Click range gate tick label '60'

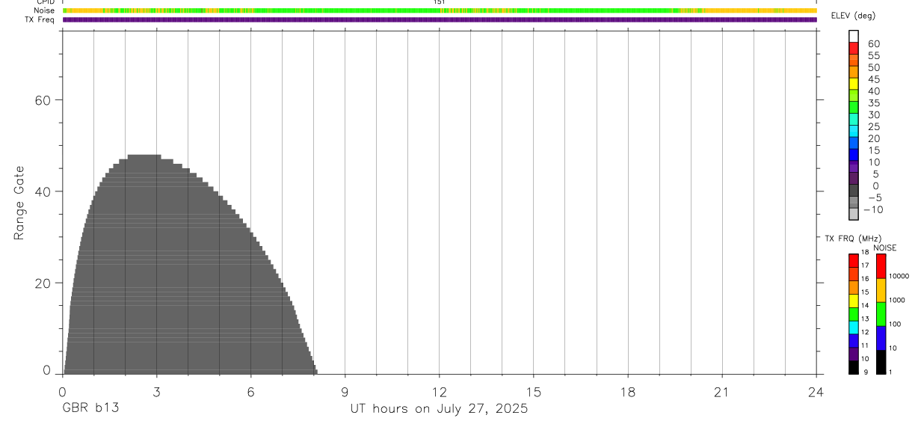point(43,100)
